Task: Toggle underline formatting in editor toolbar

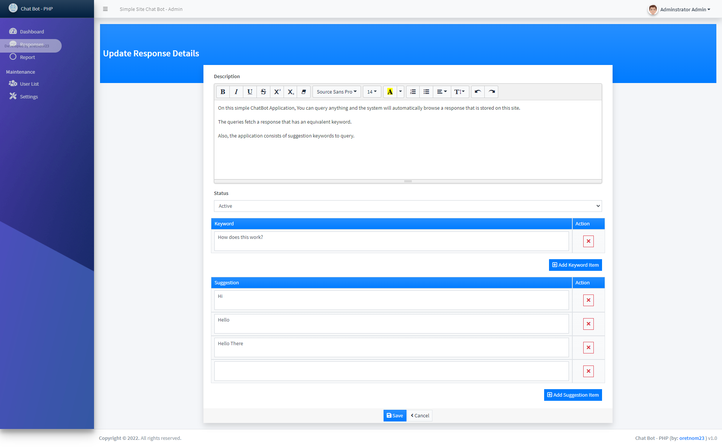Action: tap(250, 92)
